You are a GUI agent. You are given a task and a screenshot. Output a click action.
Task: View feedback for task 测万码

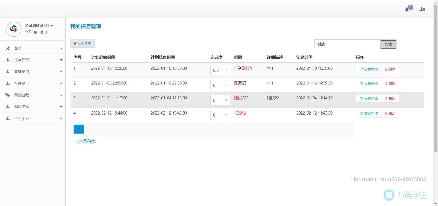[368, 84]
